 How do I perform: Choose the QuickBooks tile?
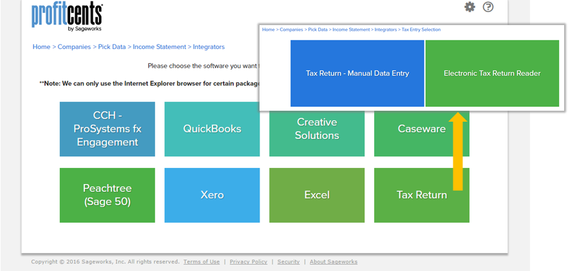click(x=212, y=129)
